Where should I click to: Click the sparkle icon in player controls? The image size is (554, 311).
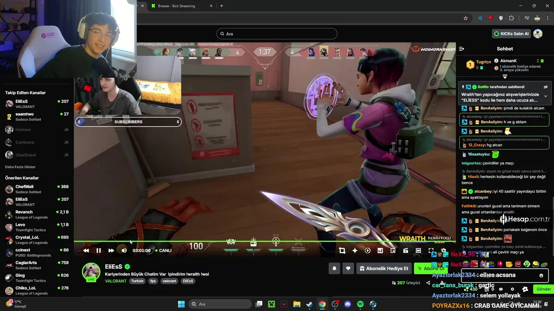(x=355, y=251)
